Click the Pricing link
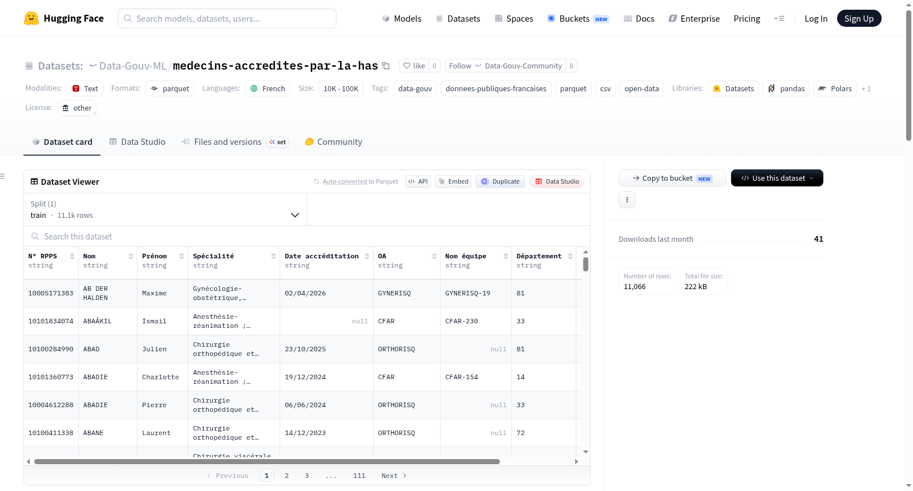Screen dimensions: 913x491 click(747, 18)
